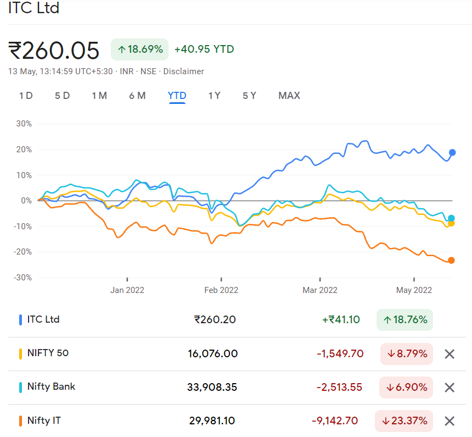Select the 1D time range tab
The width and height of the screenshot is (472, 437).
coord(26,96)
